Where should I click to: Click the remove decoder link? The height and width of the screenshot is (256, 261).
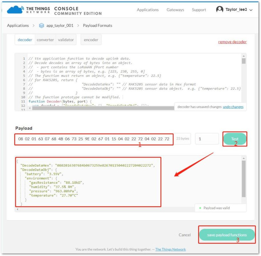click(232, 42)
